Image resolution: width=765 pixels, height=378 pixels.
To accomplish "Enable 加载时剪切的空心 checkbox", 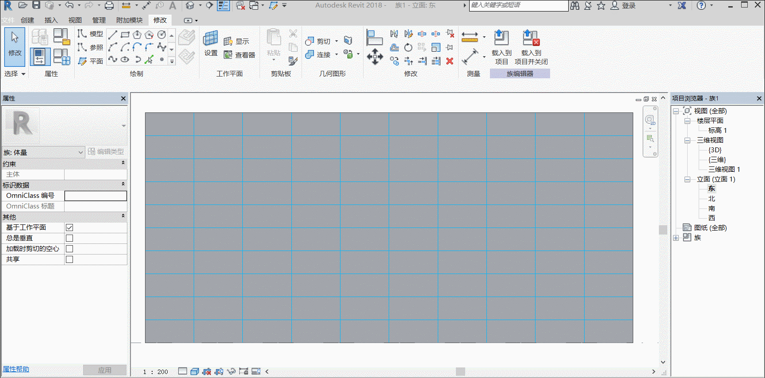I will click(x=69, y=249).
